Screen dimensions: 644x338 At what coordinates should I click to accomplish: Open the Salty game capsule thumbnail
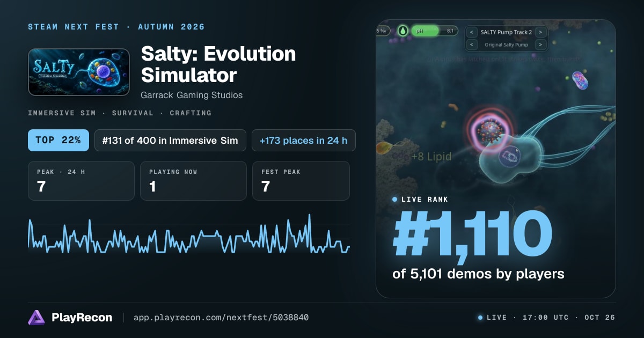click(79, 72)
